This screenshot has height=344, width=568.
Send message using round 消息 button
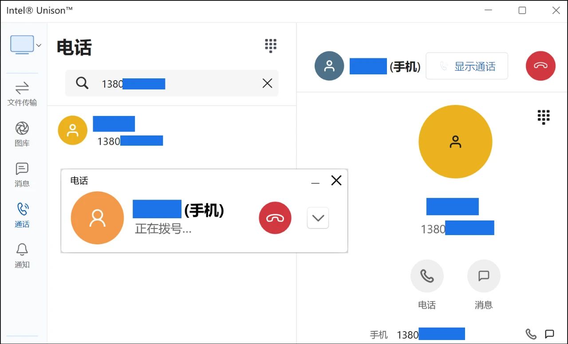484,276
